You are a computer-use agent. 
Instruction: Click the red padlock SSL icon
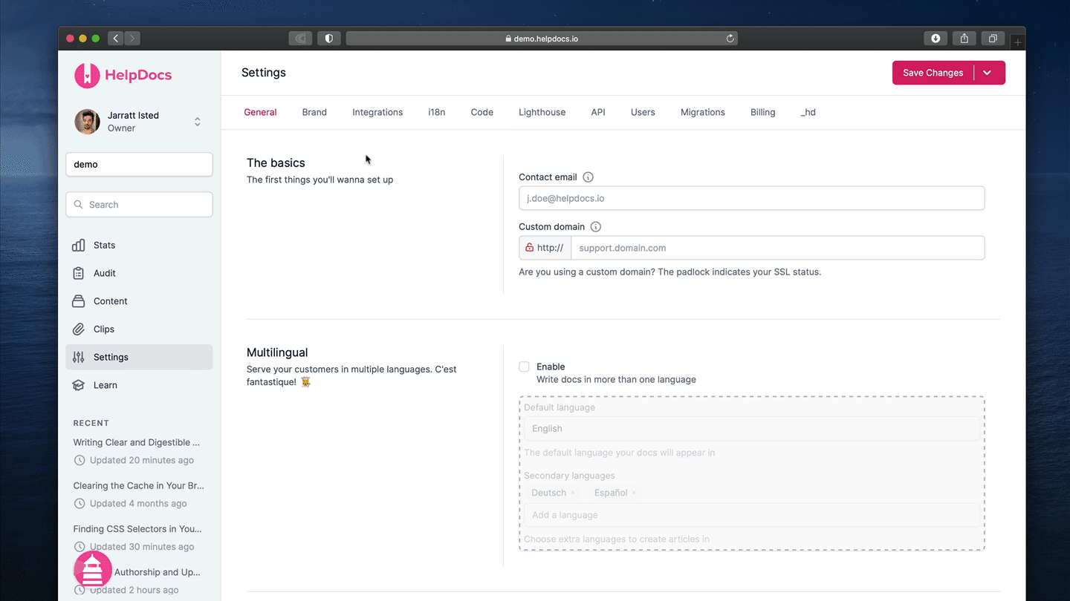529,248
